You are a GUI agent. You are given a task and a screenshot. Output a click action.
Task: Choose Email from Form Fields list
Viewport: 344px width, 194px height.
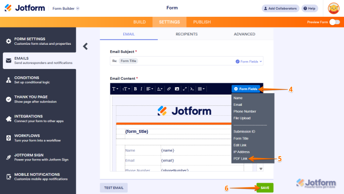click(x=237, y=105)
